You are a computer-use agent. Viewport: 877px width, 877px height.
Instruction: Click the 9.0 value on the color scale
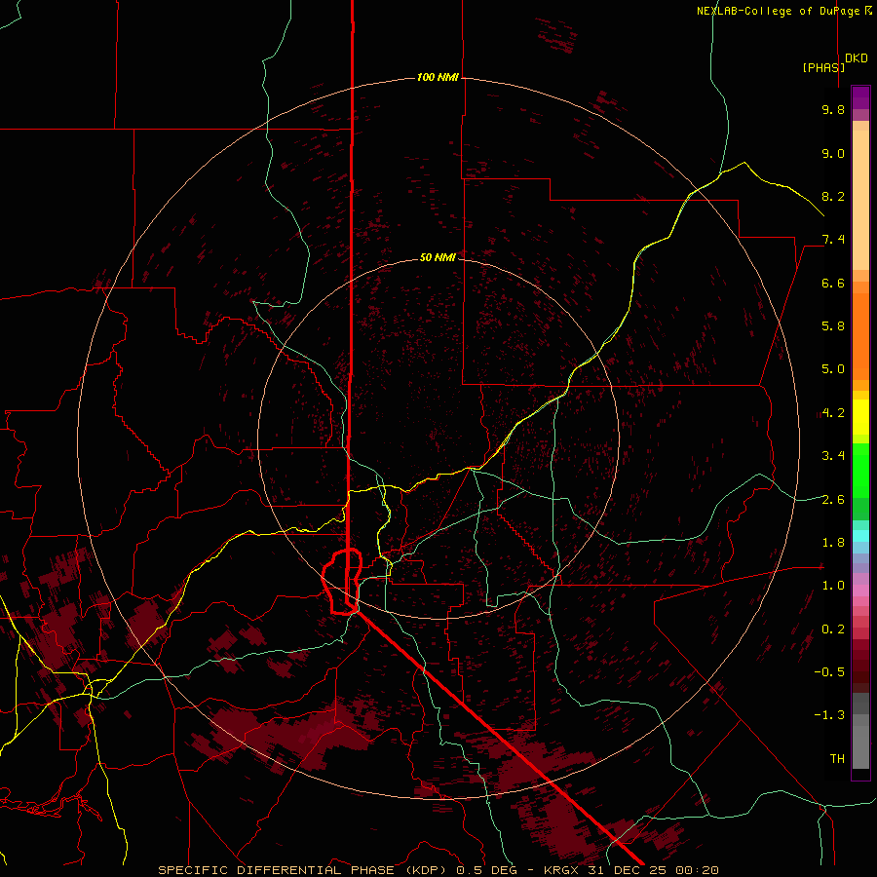[x=833, y=153]
